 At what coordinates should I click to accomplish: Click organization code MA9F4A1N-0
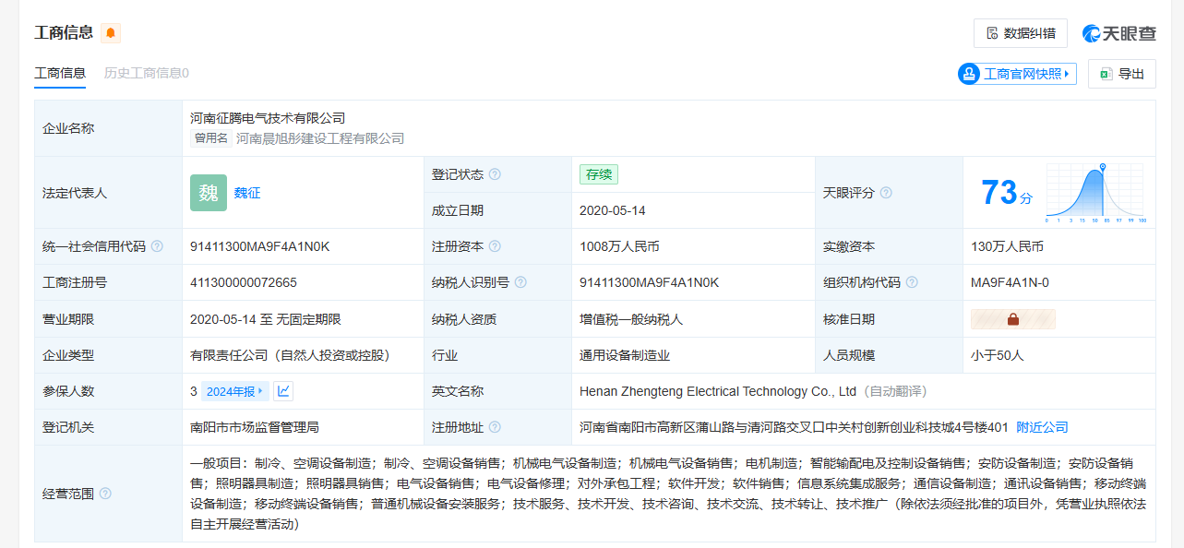point(1010,282)
